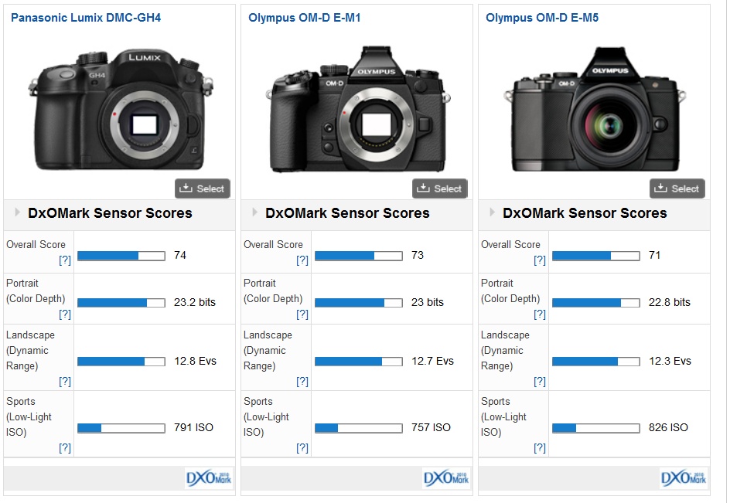Open help for E-M1 Overall Score
The width and height of the screenshot is (730, 503).
point(302,260)
